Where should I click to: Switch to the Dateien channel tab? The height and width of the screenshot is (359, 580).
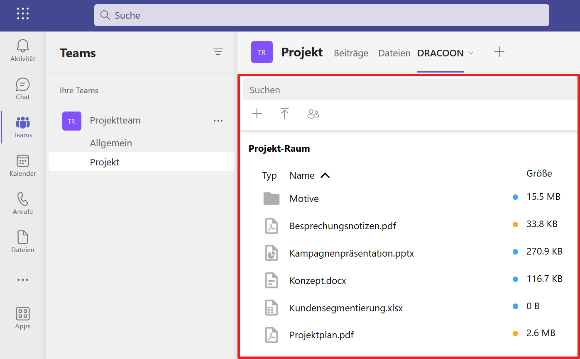point(394,53)
